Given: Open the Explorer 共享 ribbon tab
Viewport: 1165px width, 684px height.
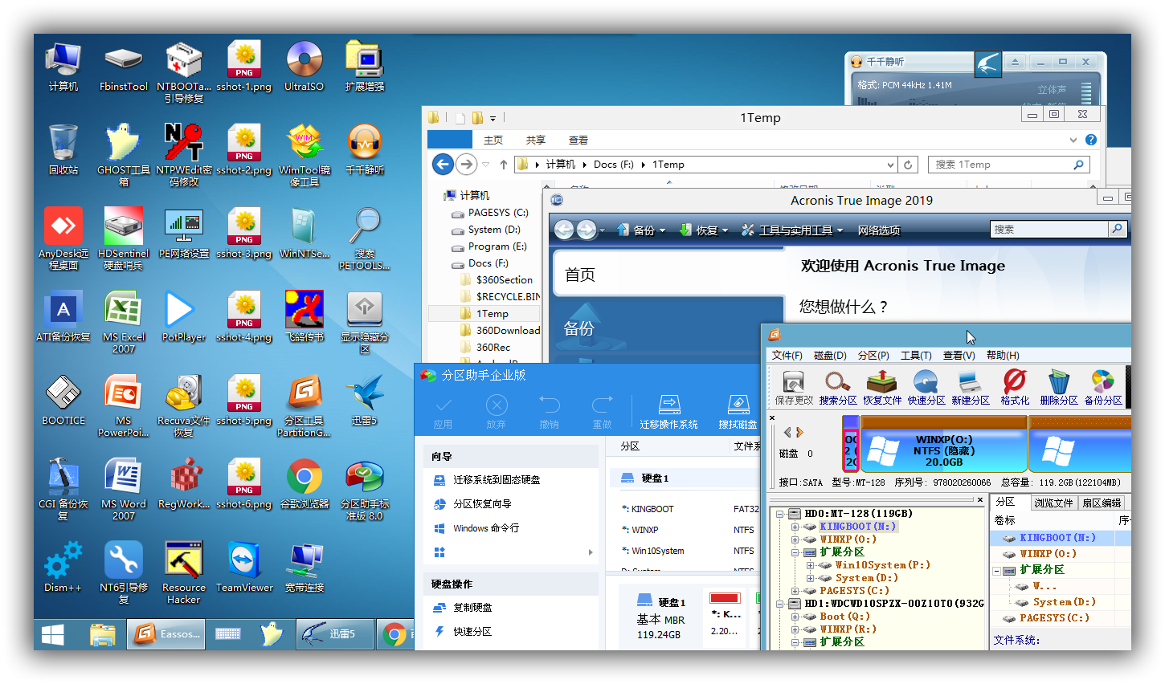Looking at the screenshot, I should [x=535, y=140].
